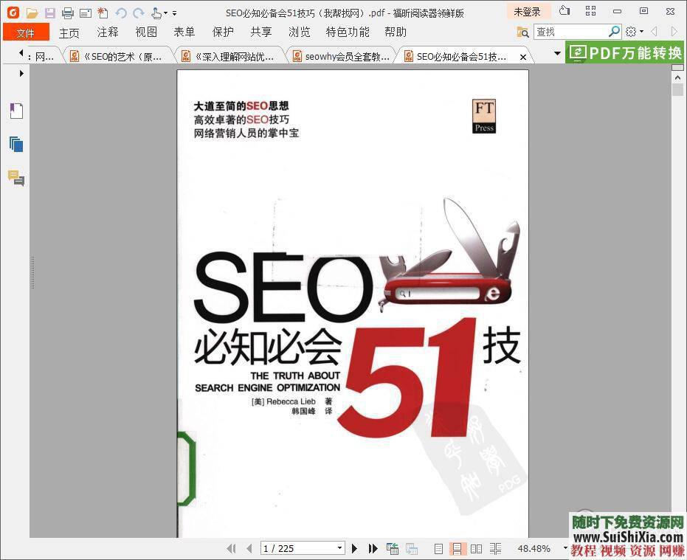Open the Bookmarks panel icon

click(x=15, y=111)
